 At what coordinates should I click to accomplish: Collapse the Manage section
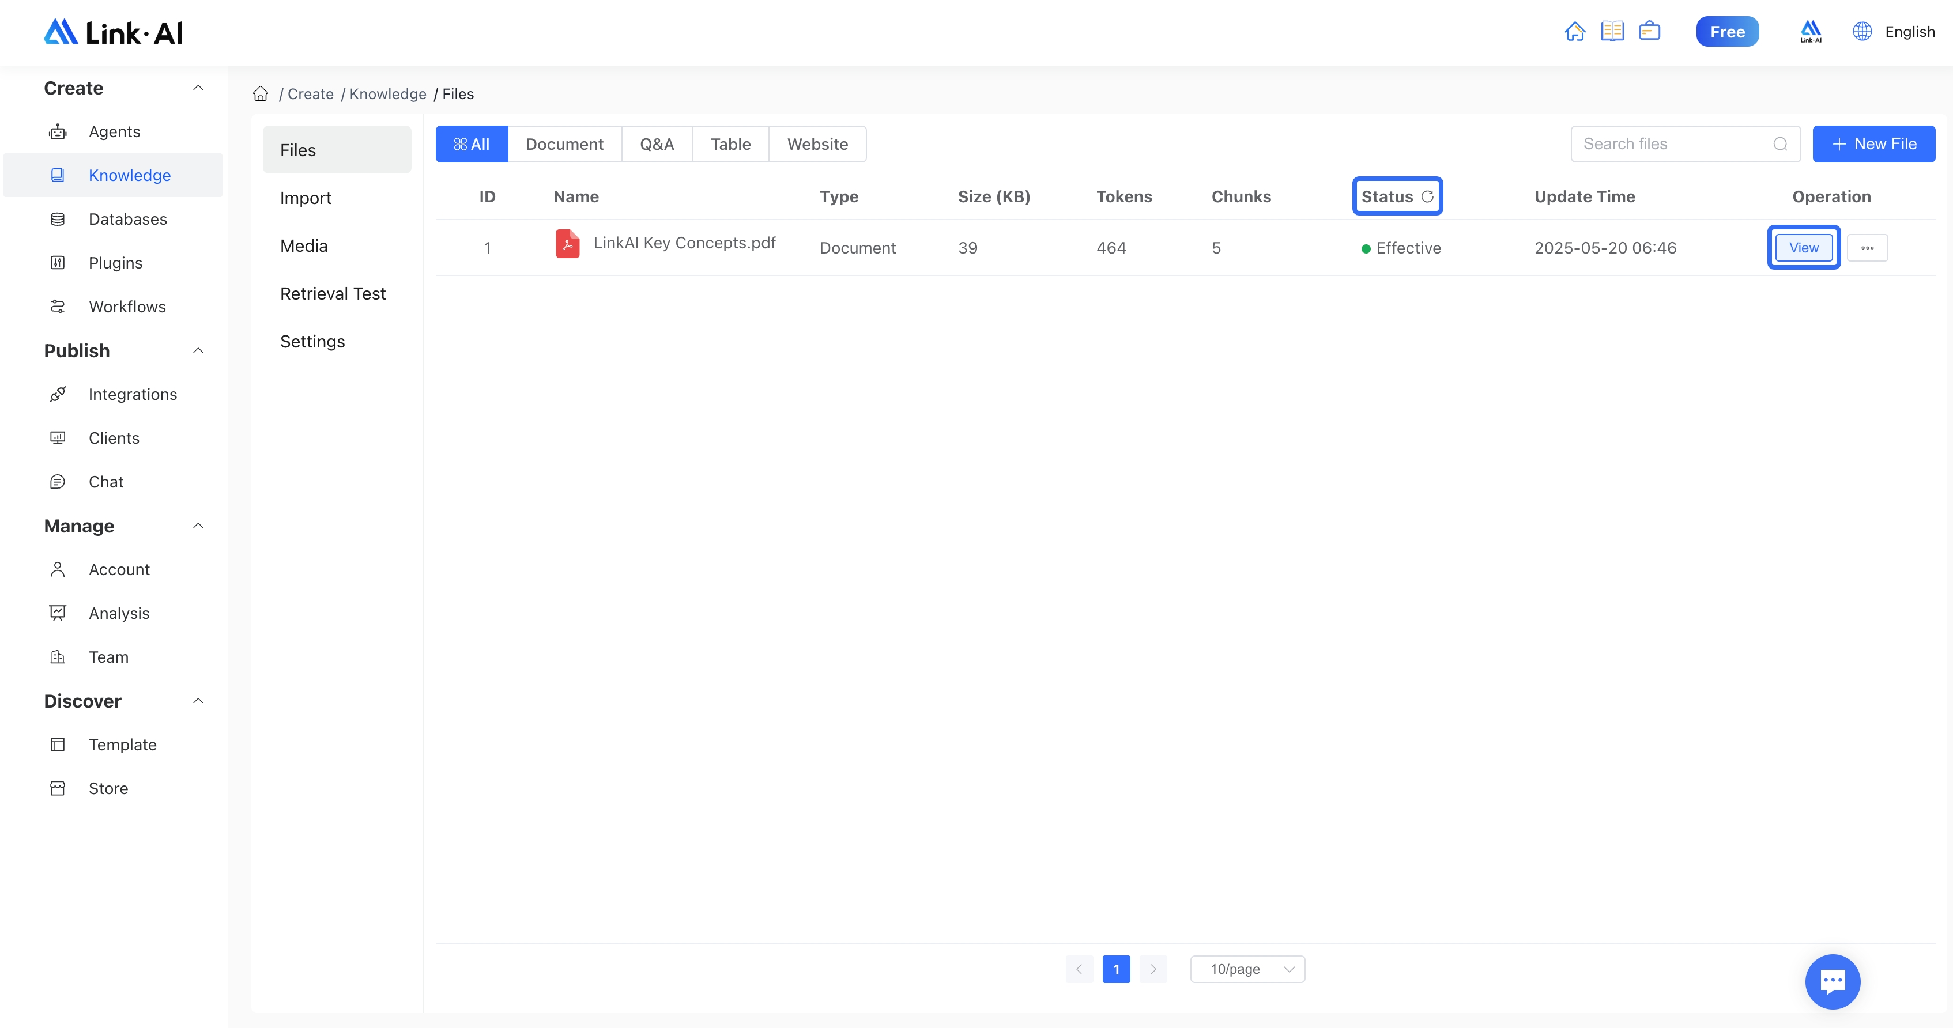click(199, 526)
